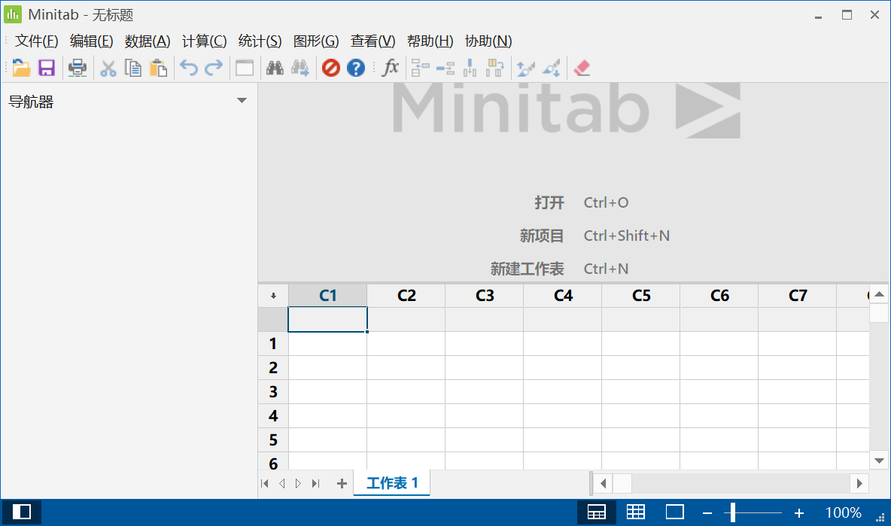The width and height of the screenshot is (891, 526).
Task: Go to first worksheet tab
Action: (x=264, y=483)
